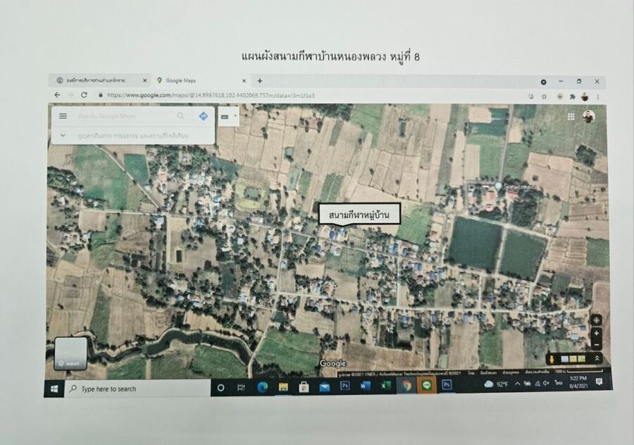This screenshot has height=445, width=634.
Task: Expand the imagery strip chevron
Action: (x=597, y=358)
